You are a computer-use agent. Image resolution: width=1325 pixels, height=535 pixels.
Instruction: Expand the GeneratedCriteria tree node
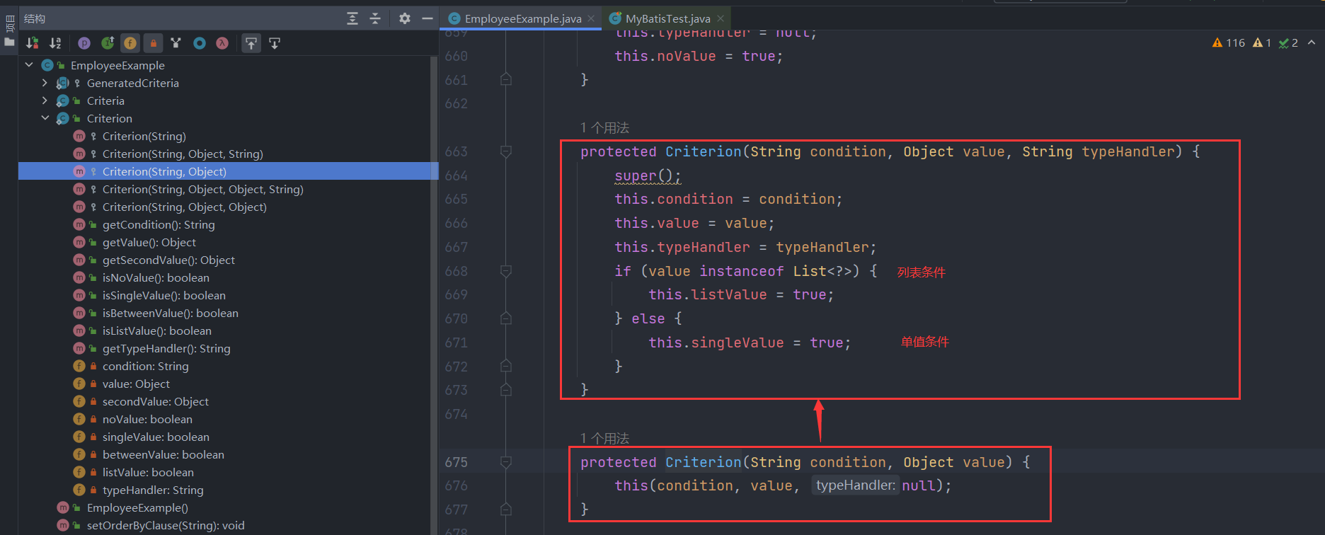(x=45, y=83)
